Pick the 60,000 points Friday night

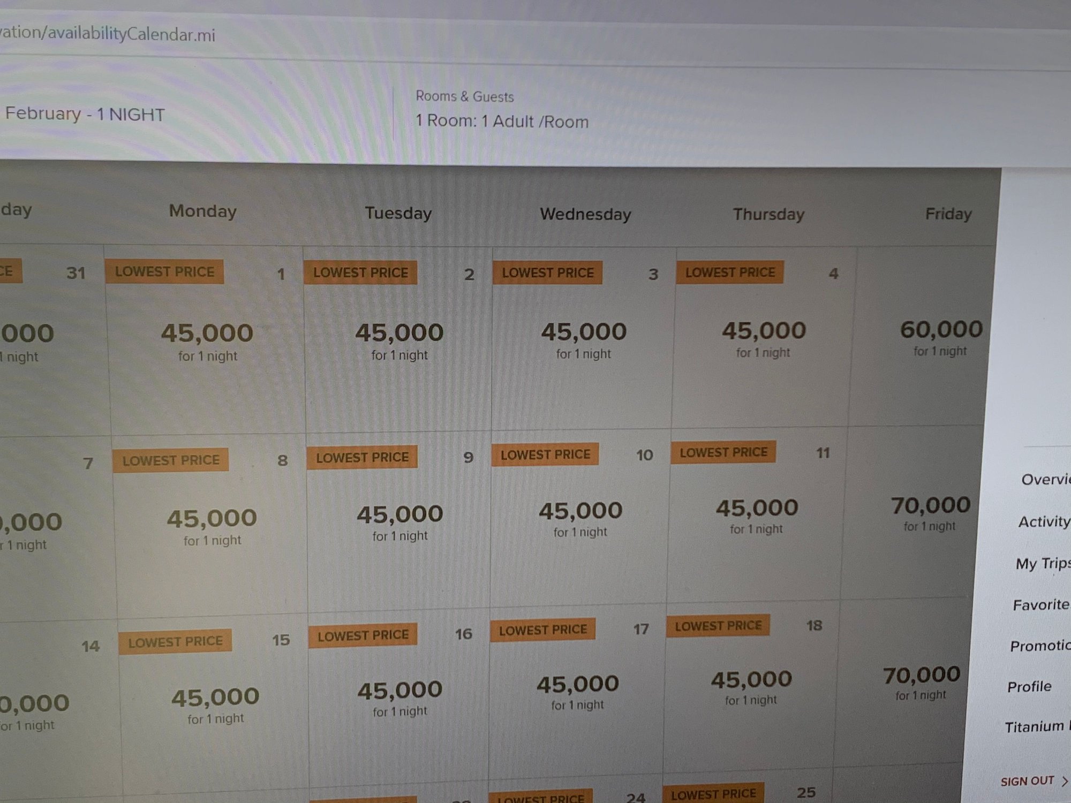point(941,337)
